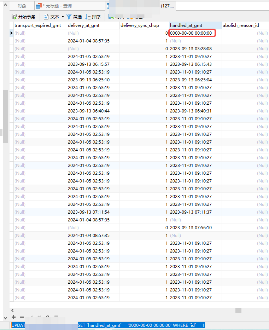Click the delete record minus icon
The width and height of the screenshot is (269, 330).
[22, 317]
